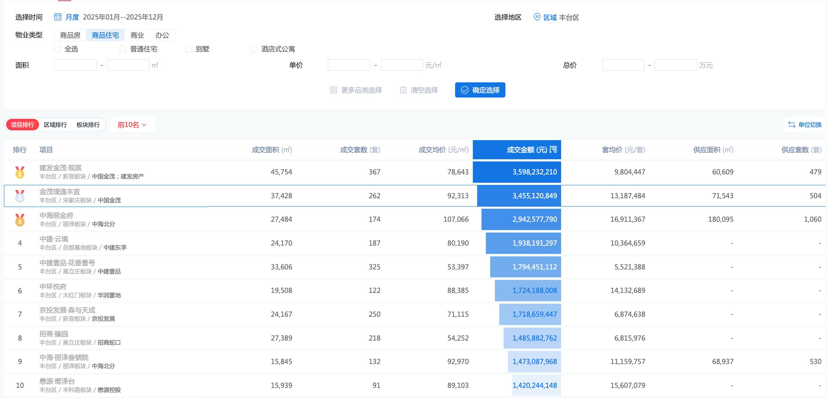Tick the 别墅 checkbox

click(x=188, y=49)
